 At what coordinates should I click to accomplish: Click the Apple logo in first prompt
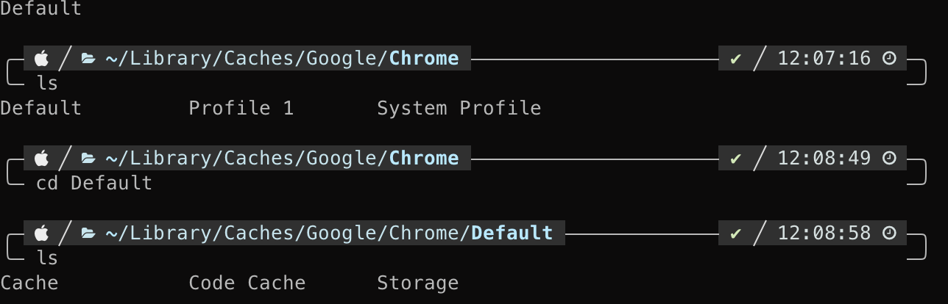(x=42, y=58)
